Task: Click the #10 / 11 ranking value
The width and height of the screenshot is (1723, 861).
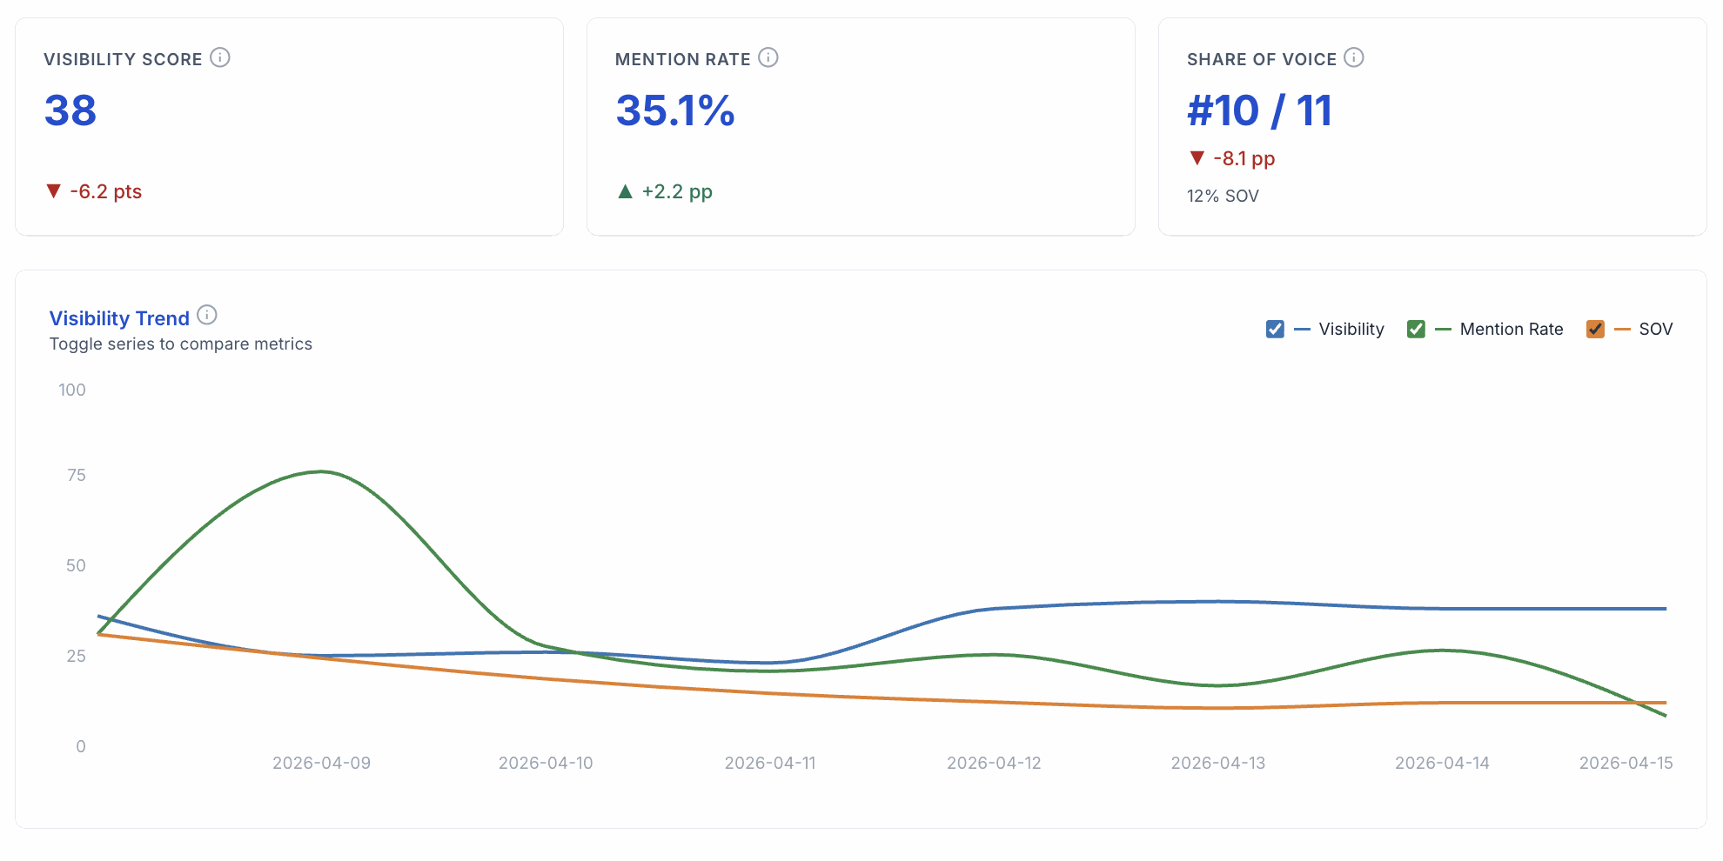Action: (1258, 110)
